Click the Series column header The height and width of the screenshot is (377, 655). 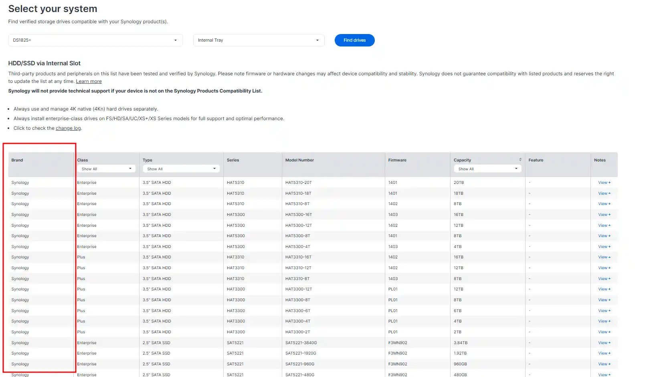pos(233,160)
